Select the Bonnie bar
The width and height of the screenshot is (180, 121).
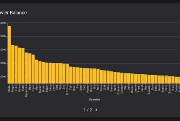pos(170,80)
